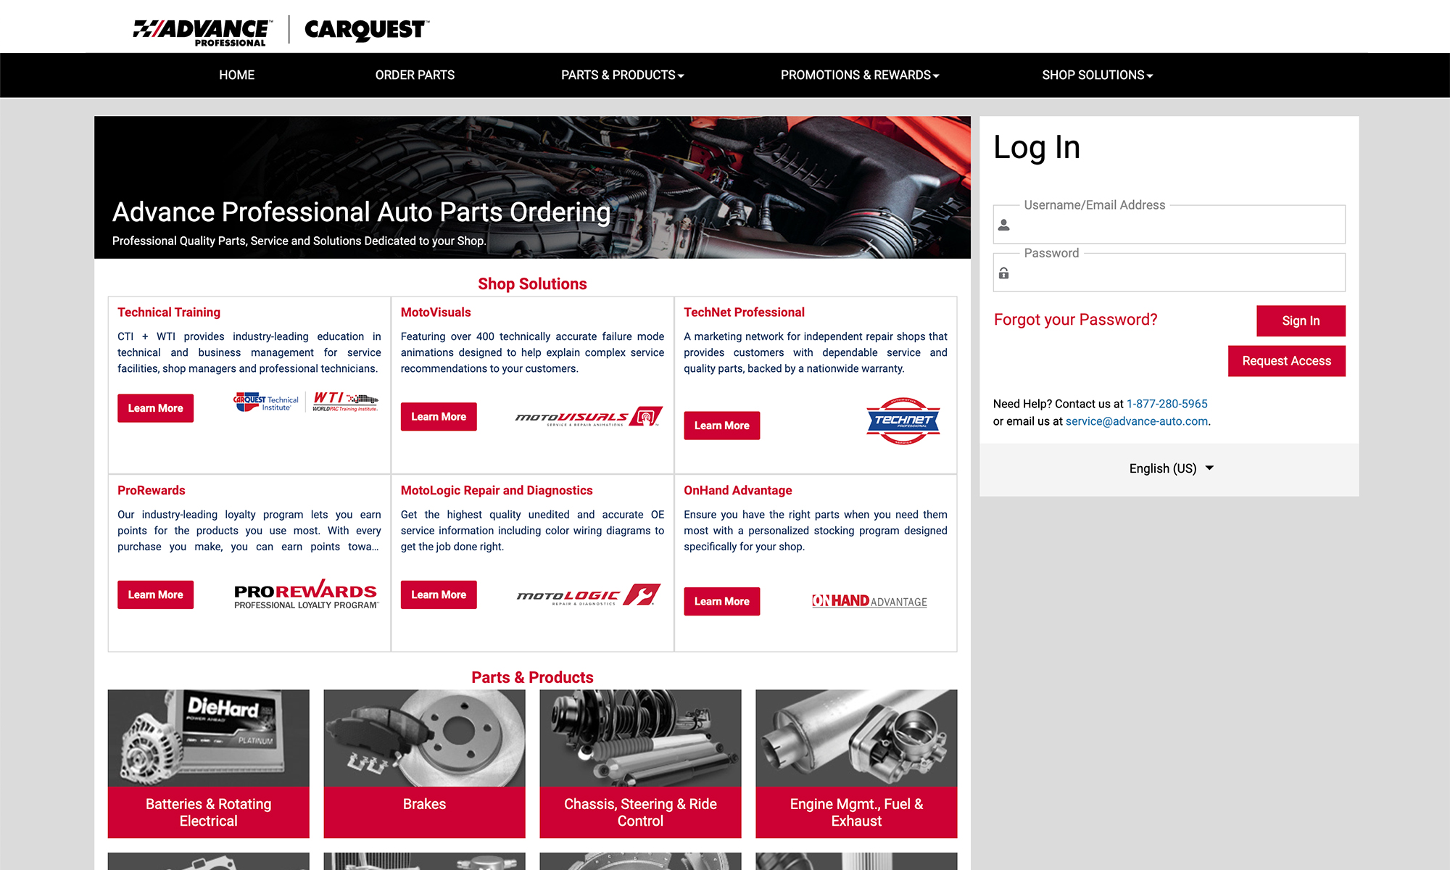Open the Promotions & Rewards dropdown

point(860,75)
